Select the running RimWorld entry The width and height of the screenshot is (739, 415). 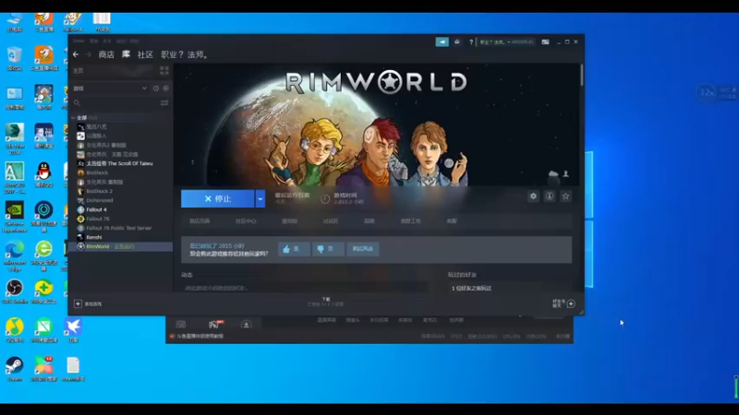pos(120,246)
